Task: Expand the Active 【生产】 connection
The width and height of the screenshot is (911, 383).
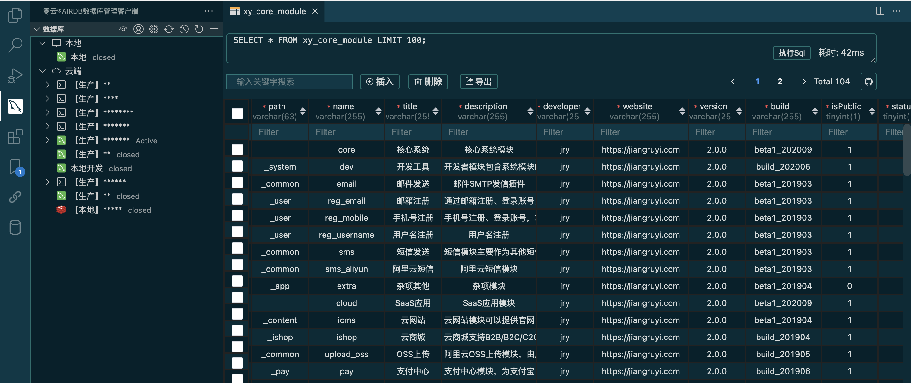Action: coord(48,140)
